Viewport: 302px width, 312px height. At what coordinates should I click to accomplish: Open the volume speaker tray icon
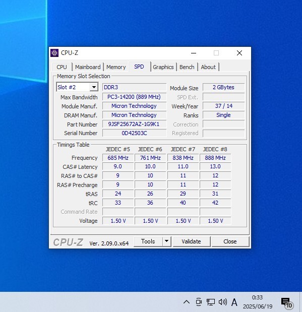[222, 302]
